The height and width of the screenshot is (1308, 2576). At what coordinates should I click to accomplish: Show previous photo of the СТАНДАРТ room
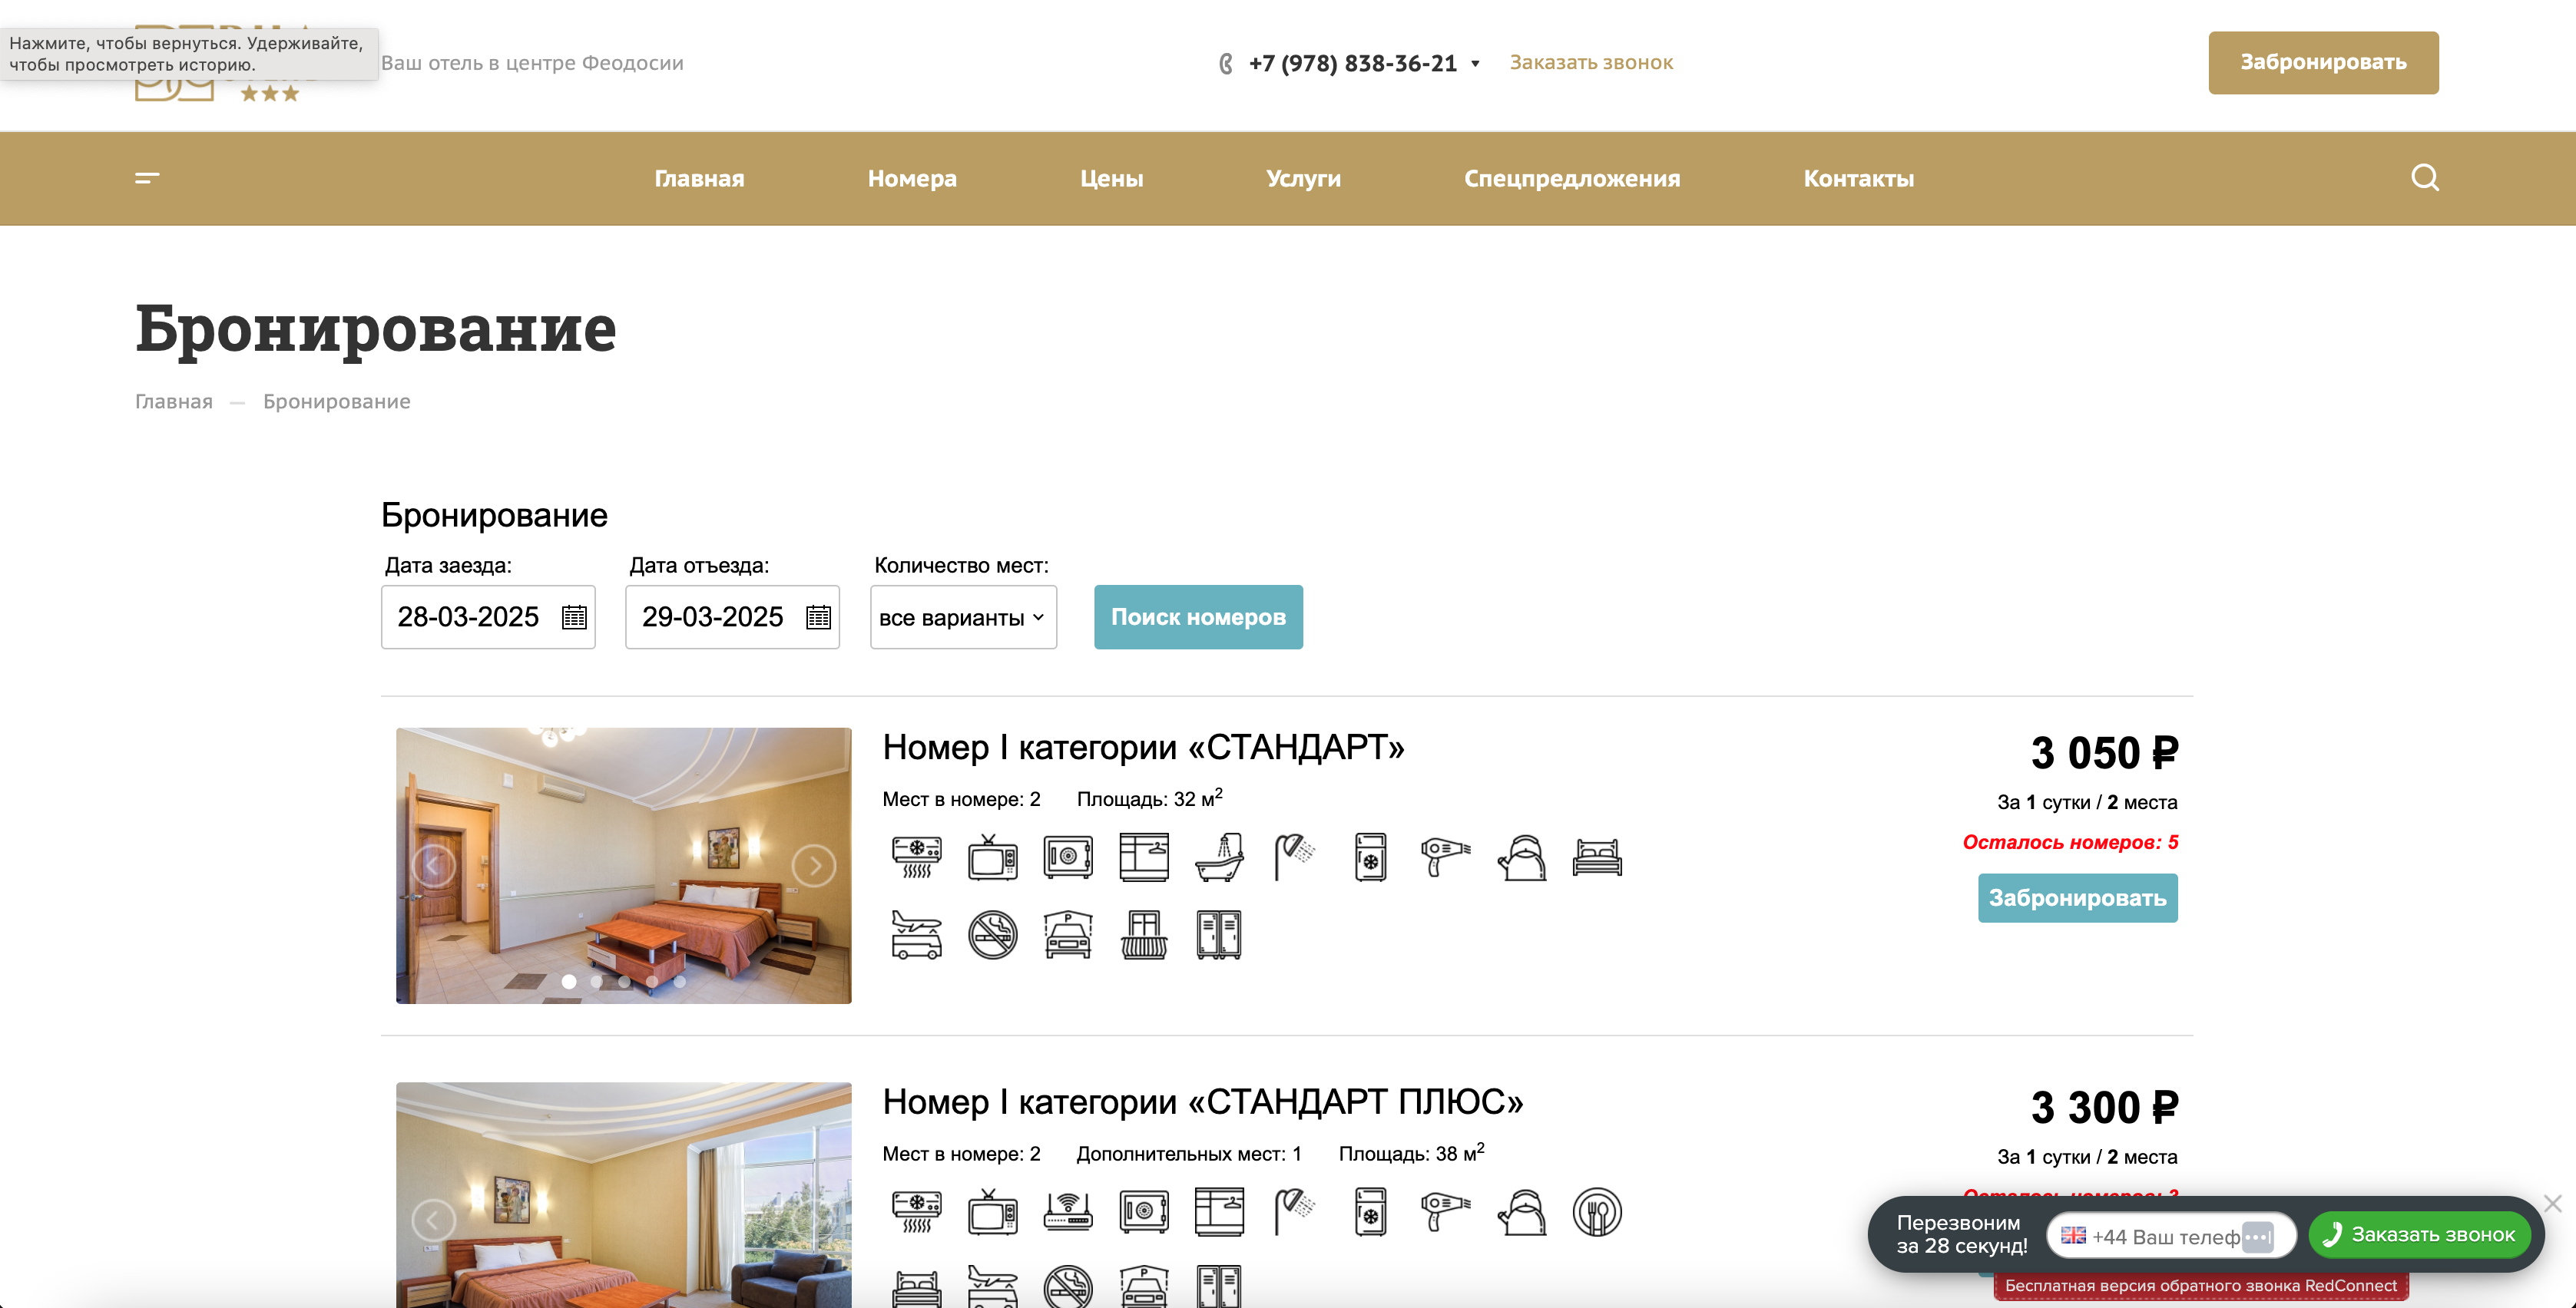pyautogui.click(x=433, y=865)
